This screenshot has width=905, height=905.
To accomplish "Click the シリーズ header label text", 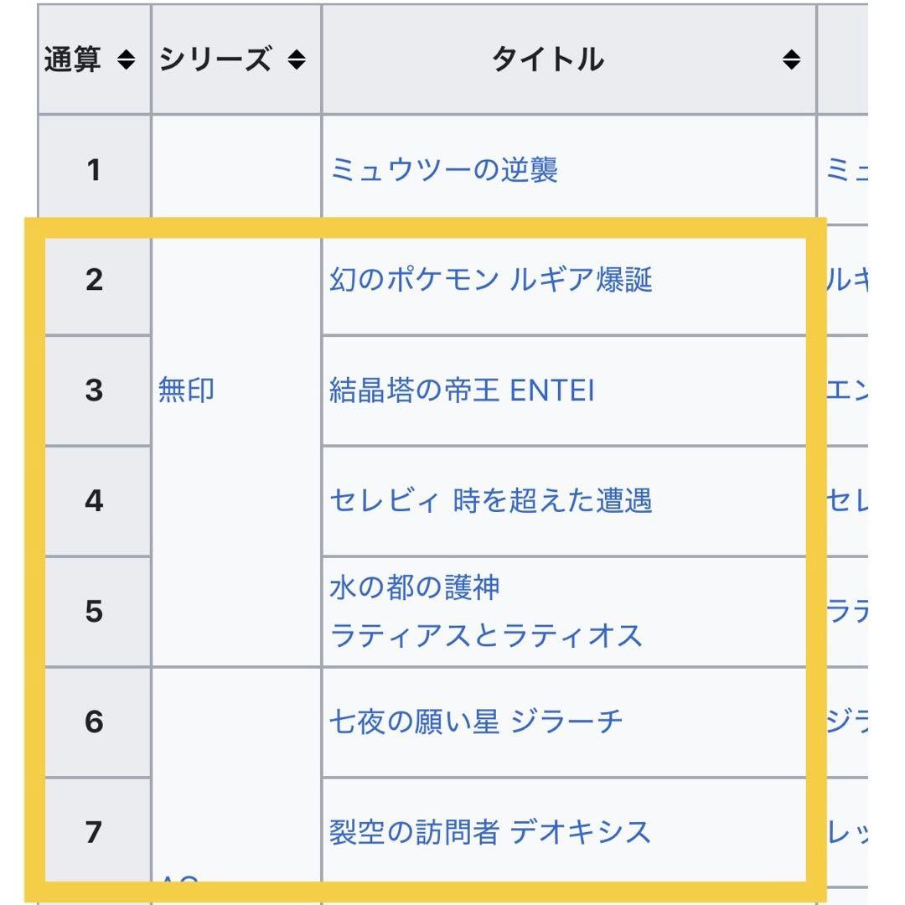I will point(215,60).
